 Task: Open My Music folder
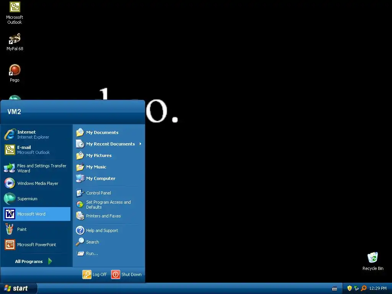(x=109, y=167)
